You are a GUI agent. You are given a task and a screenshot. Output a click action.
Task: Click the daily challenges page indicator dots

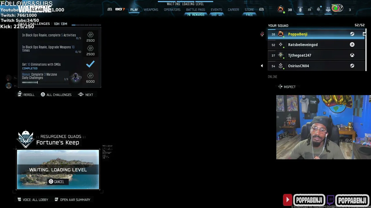(x=86, y=25)
